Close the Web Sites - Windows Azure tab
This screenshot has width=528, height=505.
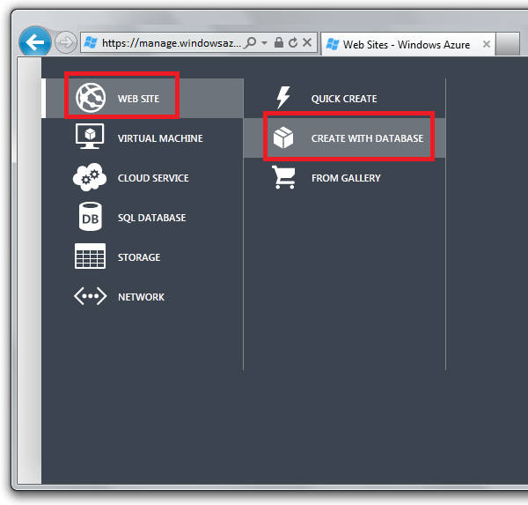tap(487, 44)
